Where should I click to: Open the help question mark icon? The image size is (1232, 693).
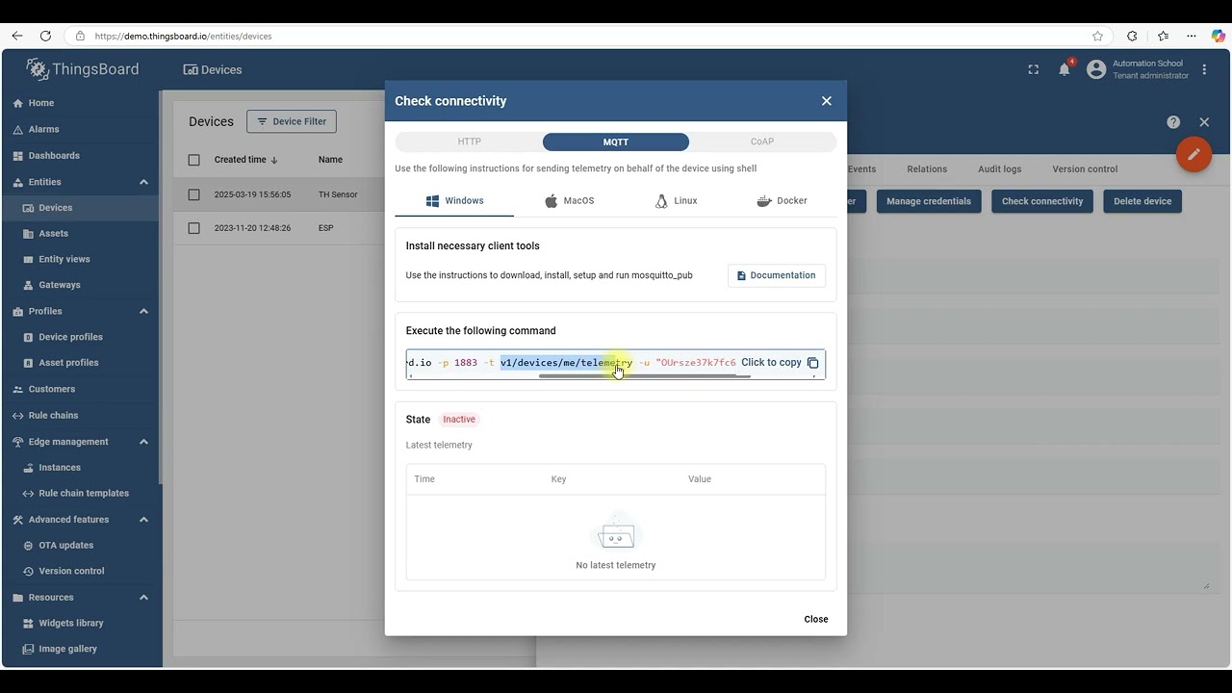pyautogui.click(x=1173, y=122)
